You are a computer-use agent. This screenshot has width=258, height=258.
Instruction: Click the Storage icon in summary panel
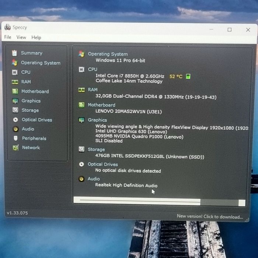pyautogui.click(x=81, y=149)
